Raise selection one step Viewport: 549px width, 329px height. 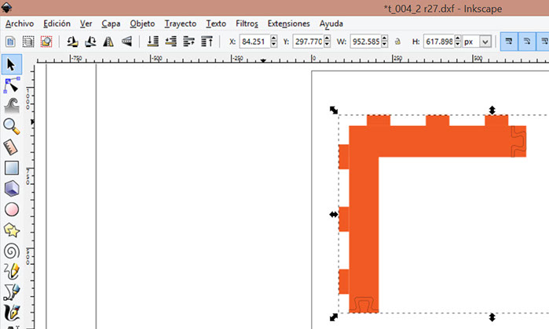188,42
